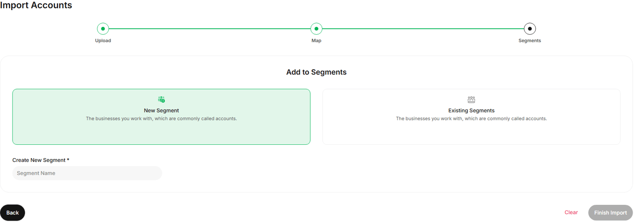Click the progress line between Upload and Map
The height and width of the screenshot is (222, 634).
pyautogui.click(x=209, y=29)
